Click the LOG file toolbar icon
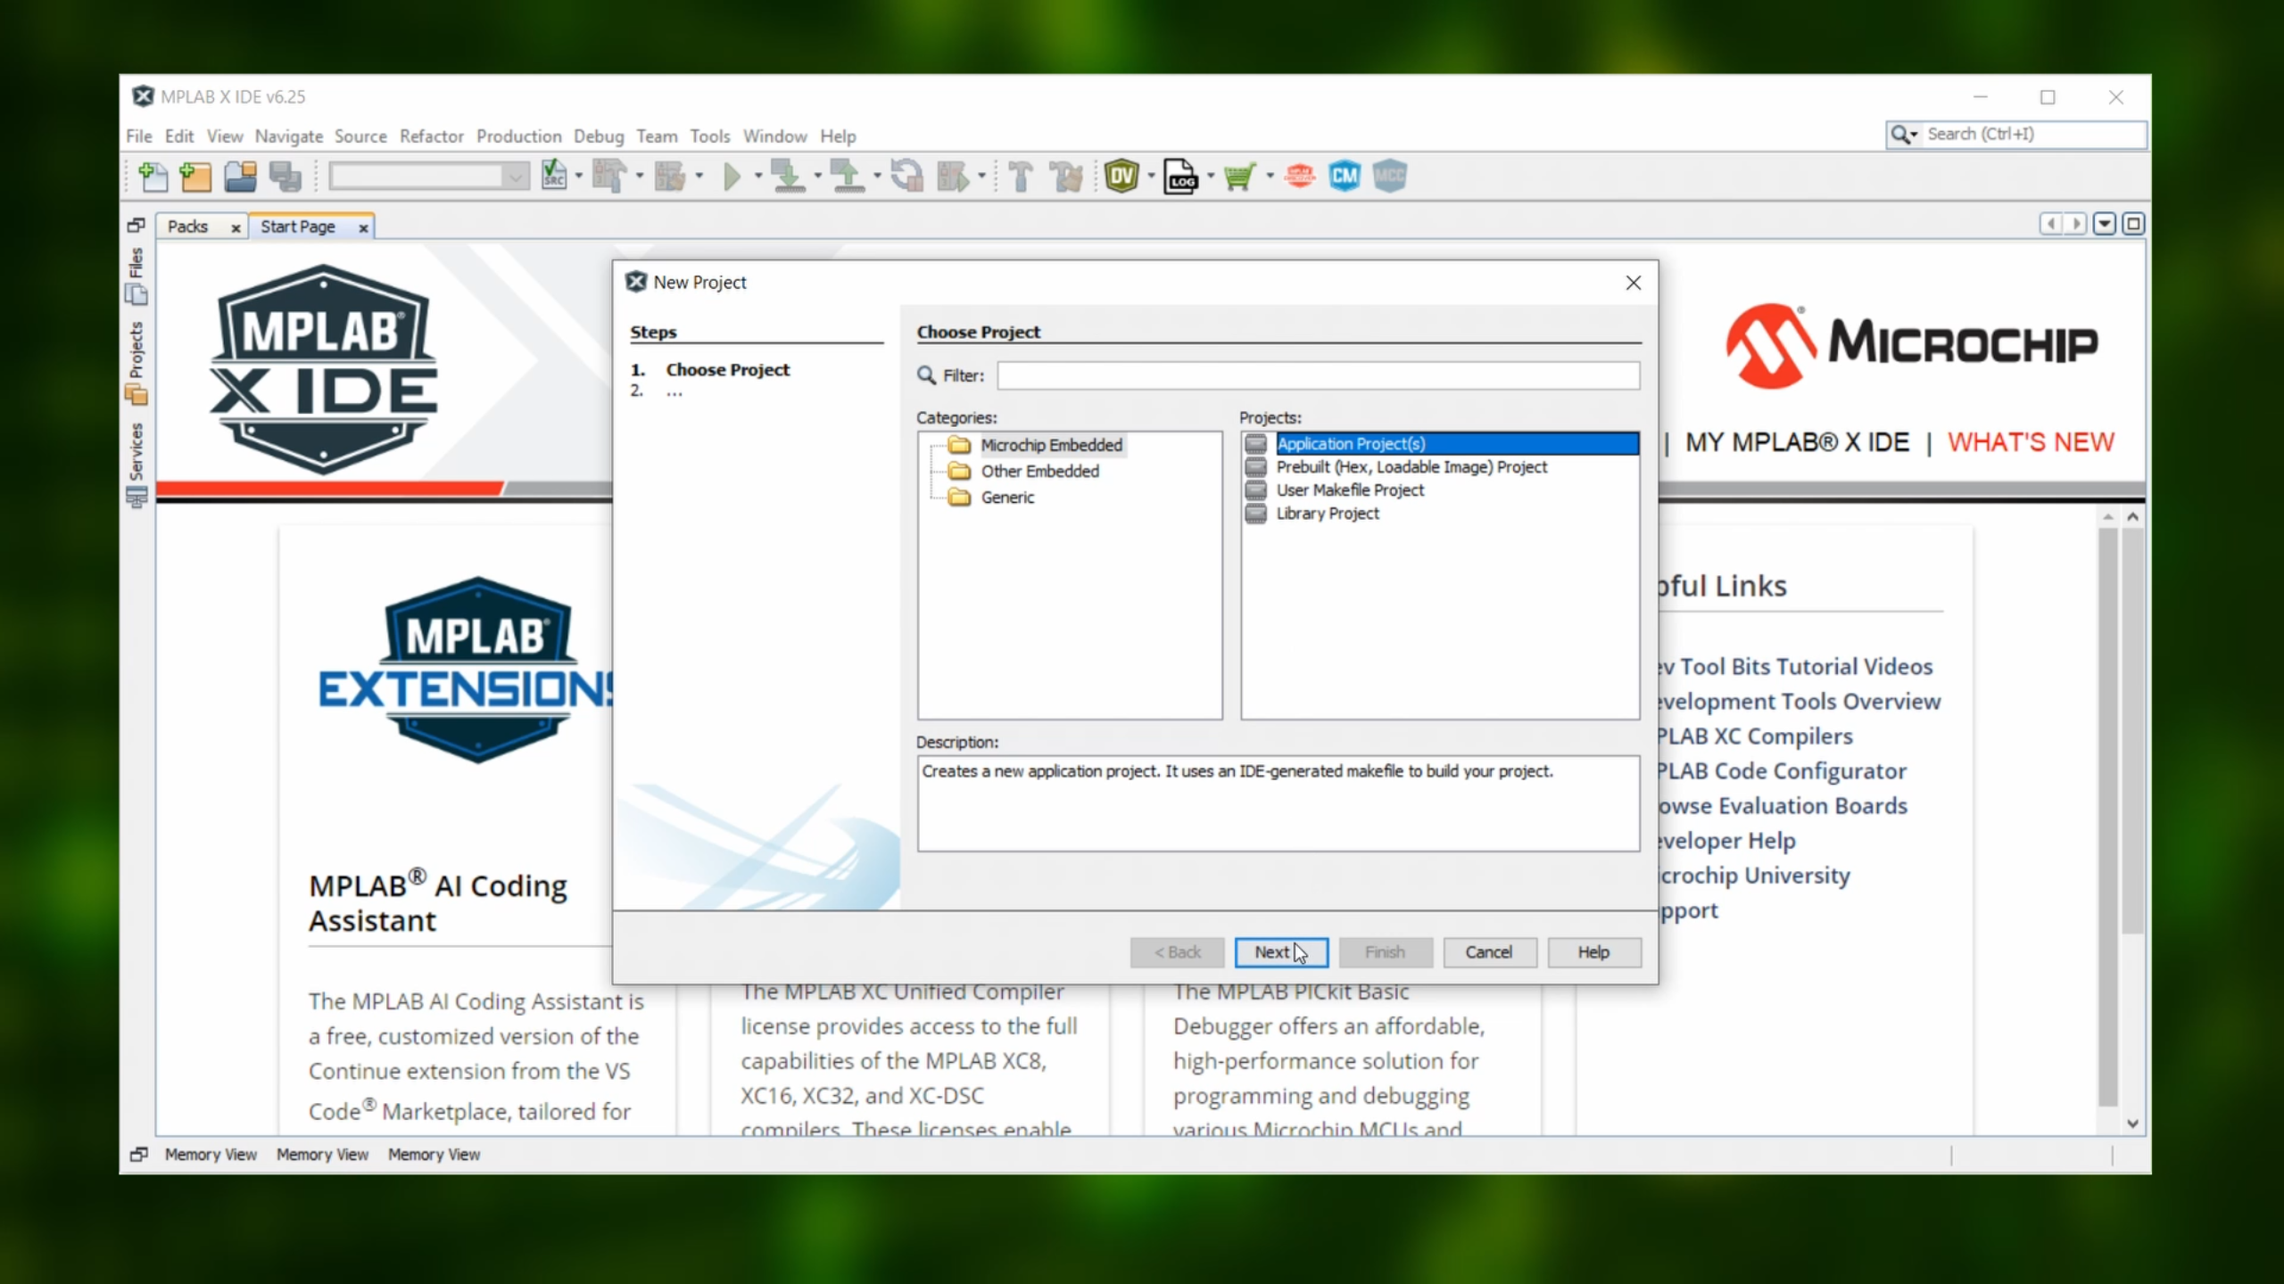2284x1284 pixels. [x=1180, y=177]
